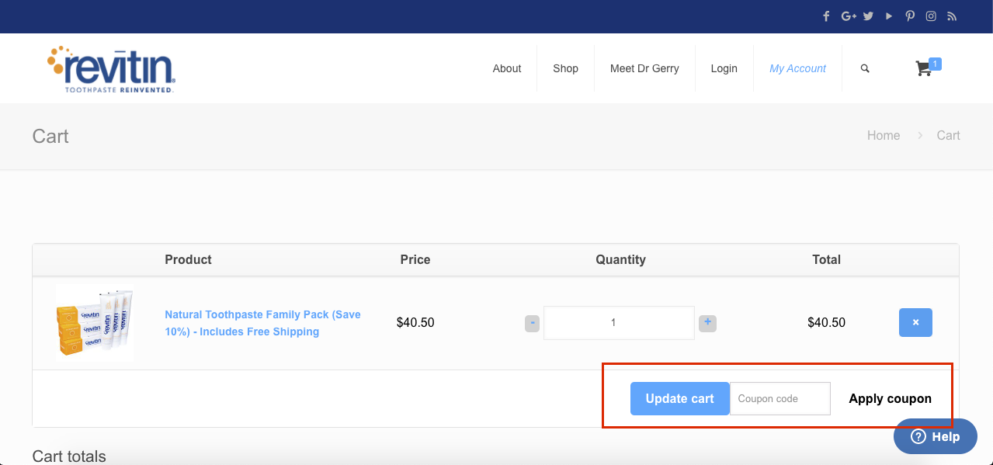Open the YouTube social icon
993x465 pixels.
pos(889,16)
